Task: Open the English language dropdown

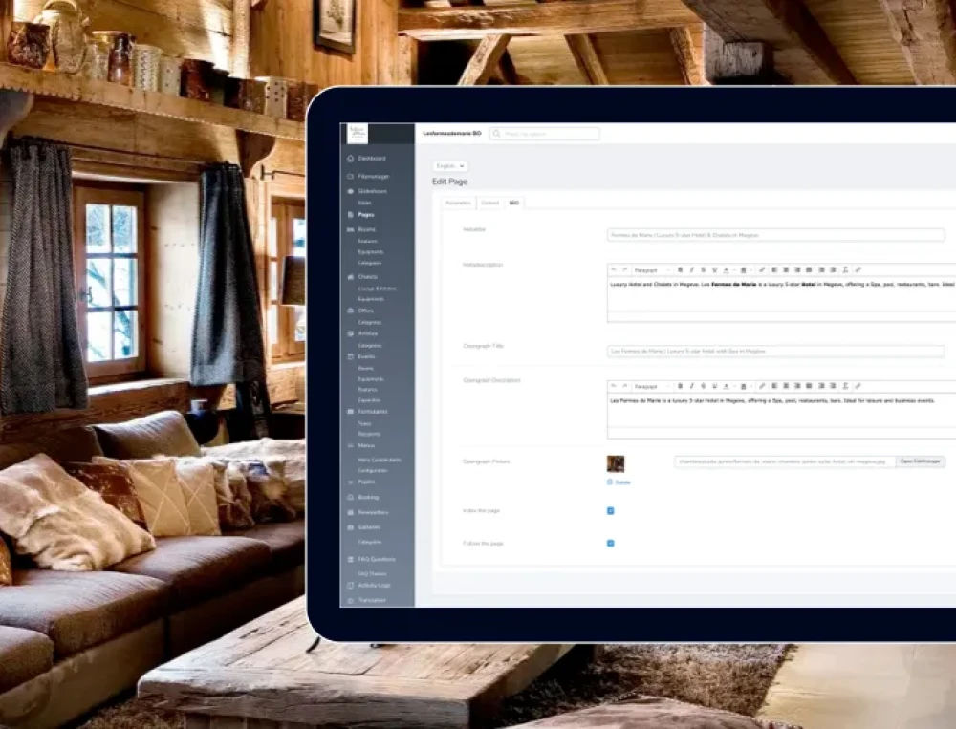Action: (x=449, y=166)
